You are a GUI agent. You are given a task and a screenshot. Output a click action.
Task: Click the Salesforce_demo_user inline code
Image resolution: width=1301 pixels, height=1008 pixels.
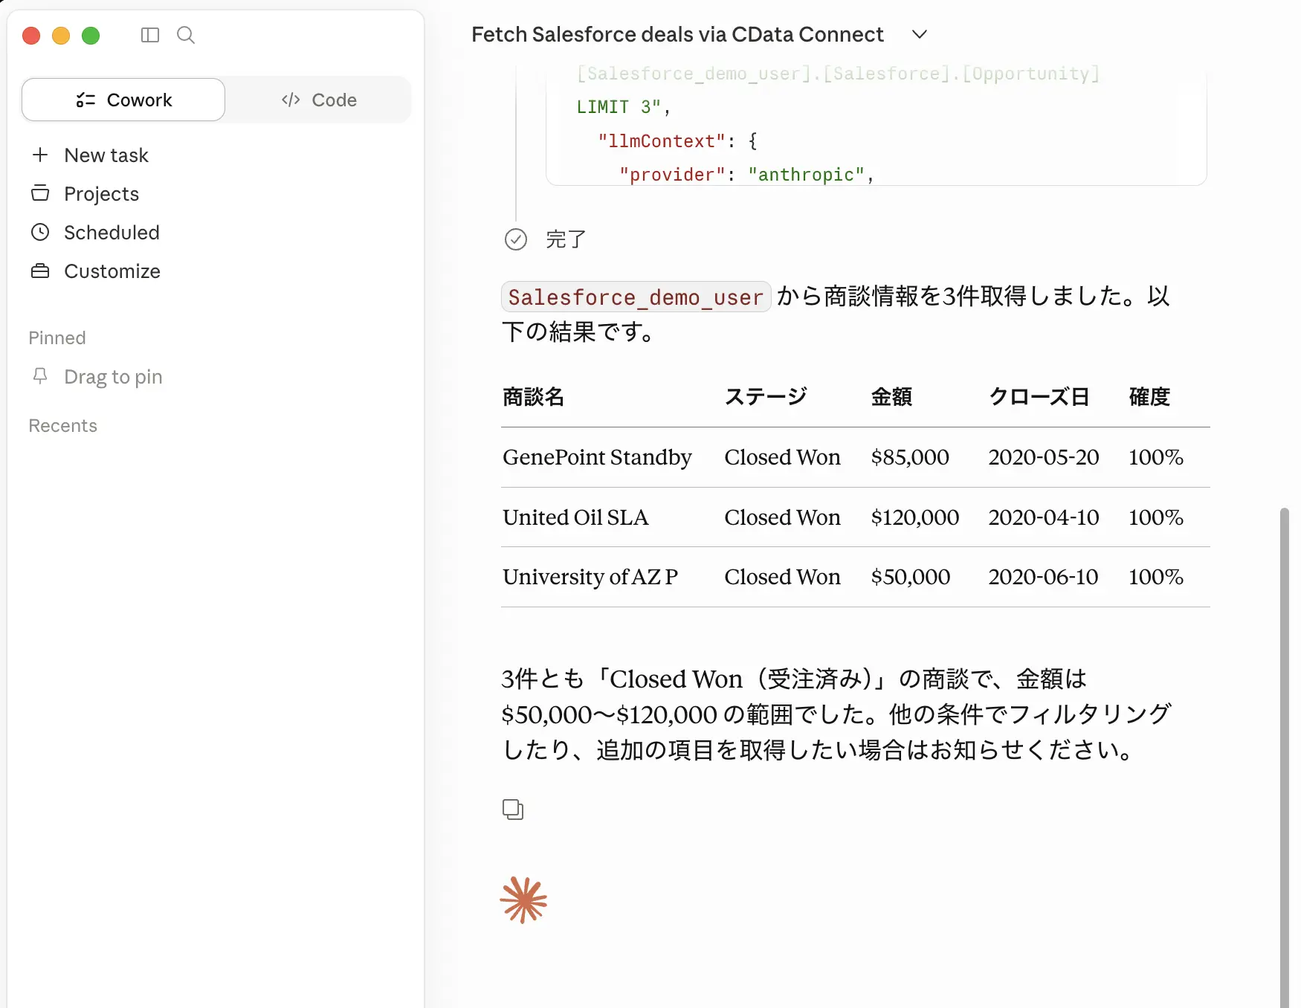pos(636,297)
